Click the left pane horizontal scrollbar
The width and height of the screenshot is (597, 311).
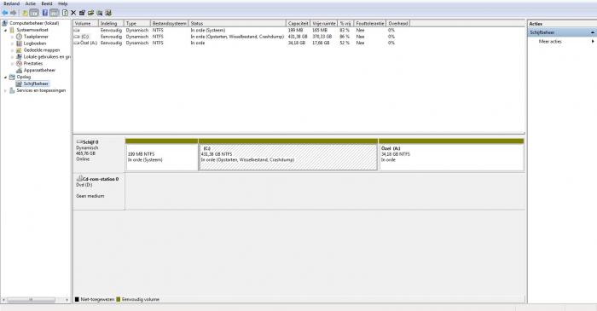(35, 300)
